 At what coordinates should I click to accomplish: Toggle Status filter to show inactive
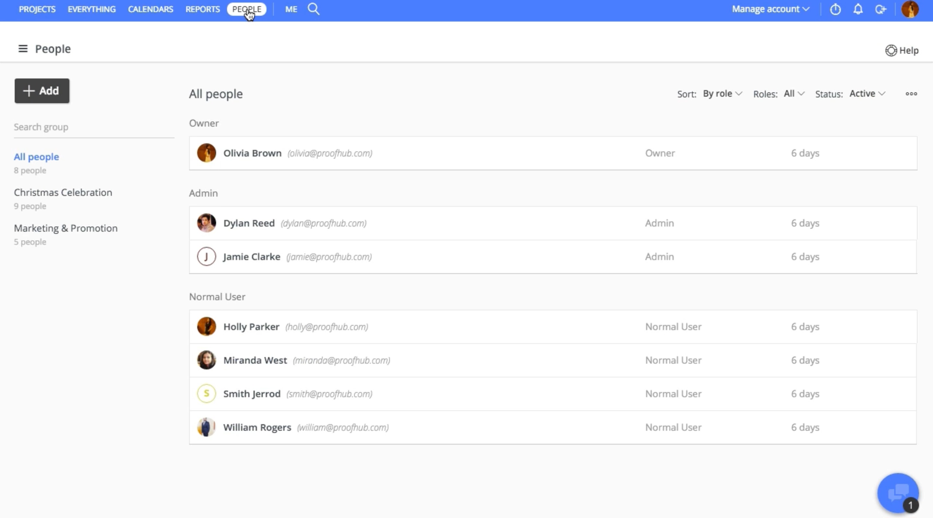[866, 93]
